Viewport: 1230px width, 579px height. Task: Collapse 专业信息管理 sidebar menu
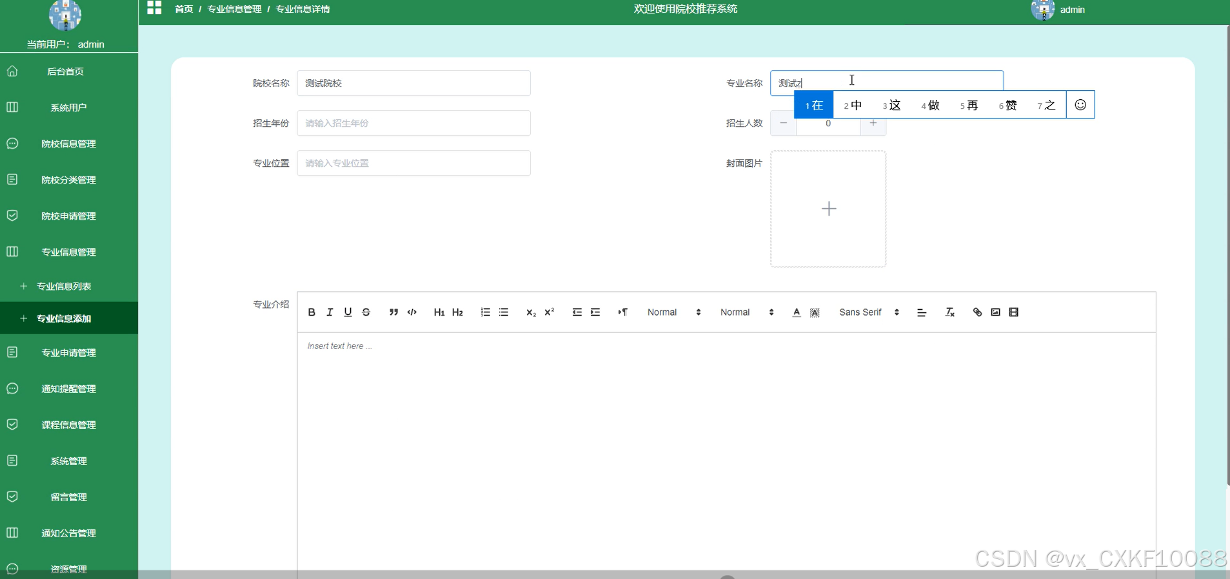pos(69,252)
